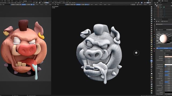The width and height of the screenshot is (172, 96).
Task: Switch right viewport to solid shading
Action: (148, 3)
